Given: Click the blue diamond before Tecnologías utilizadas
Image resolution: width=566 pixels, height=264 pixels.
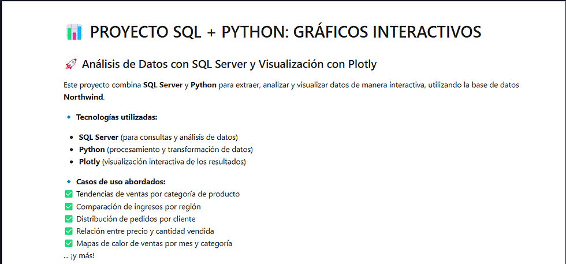Looking at the screenshot, I should tap(69, 117).
